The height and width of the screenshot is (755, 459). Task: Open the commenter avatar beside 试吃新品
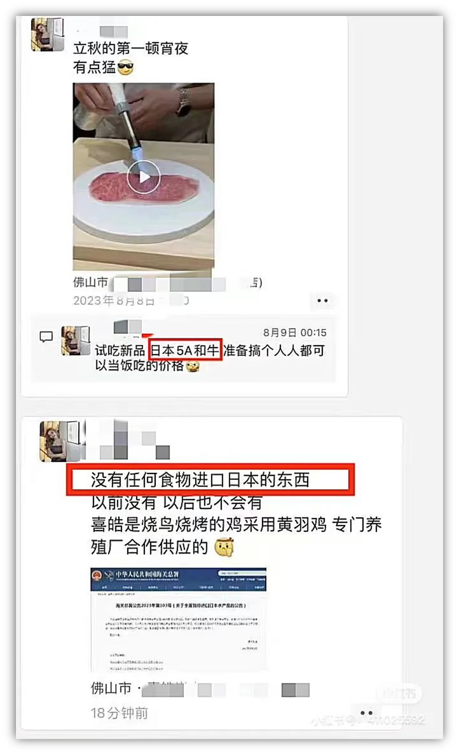(x=76, y=341)
